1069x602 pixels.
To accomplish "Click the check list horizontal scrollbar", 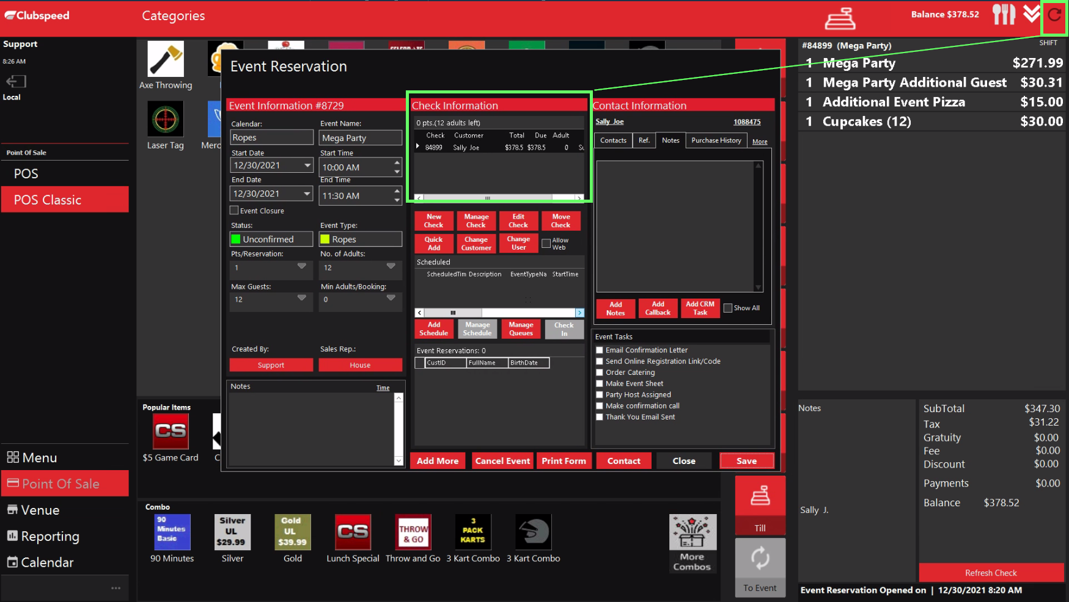I will click(x=499, y=198).
